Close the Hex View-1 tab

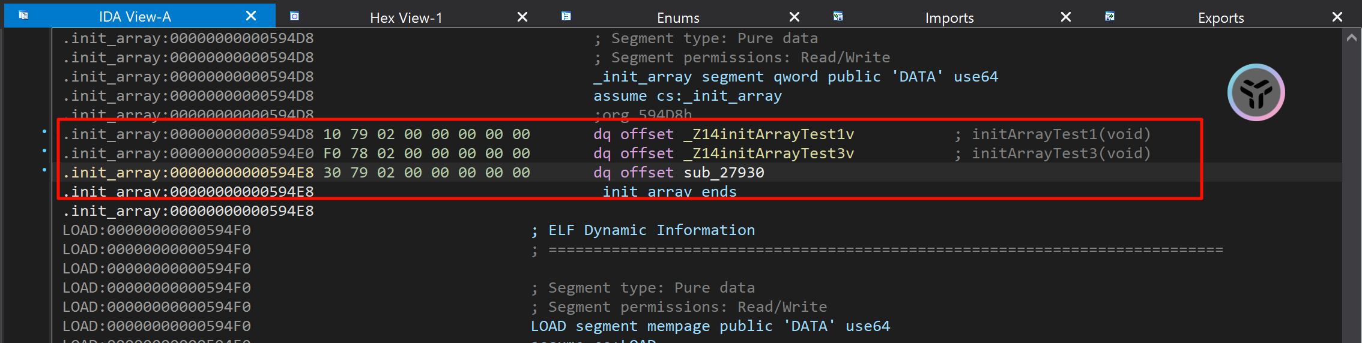(x=522, y=17)
